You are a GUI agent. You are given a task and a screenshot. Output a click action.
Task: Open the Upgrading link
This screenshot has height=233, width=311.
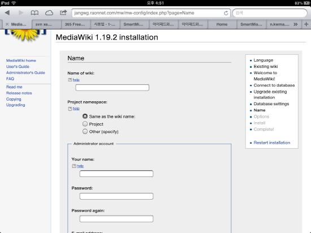tap(15, 105)
